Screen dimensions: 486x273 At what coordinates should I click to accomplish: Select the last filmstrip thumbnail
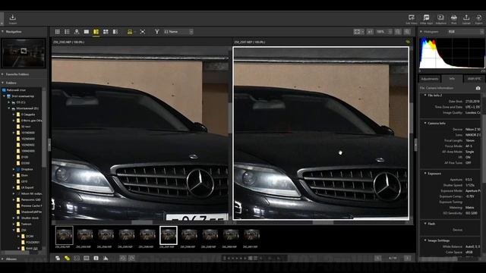point(251,235)
